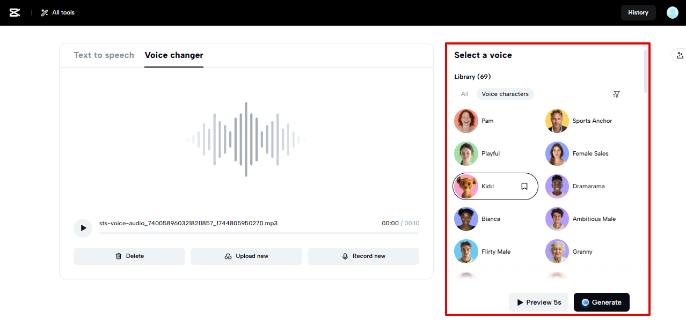Viewport: 686px width, 325px height.
Task: Filter library to Voice characters
Action: [x=505, y=94]
